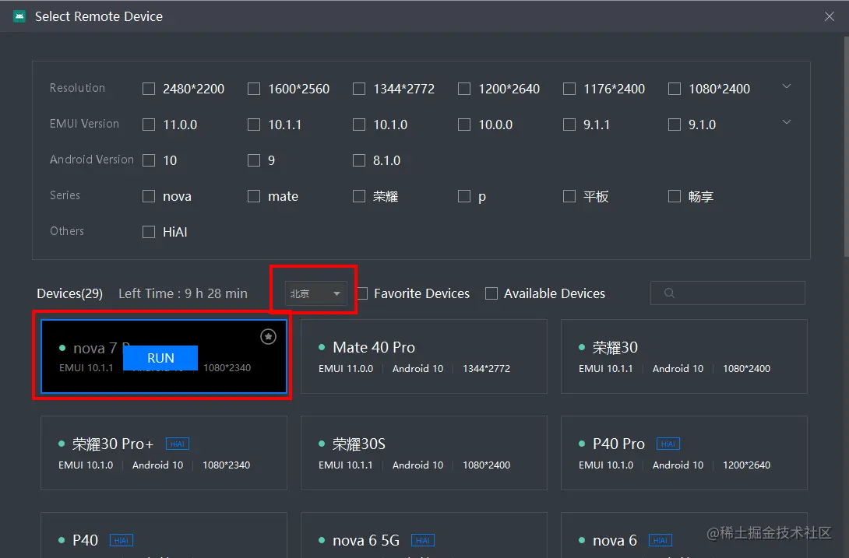Viewport: 849px width, 558px height.
Task: Choose the 荣耀30S device card
Action: tap(424, 453)
